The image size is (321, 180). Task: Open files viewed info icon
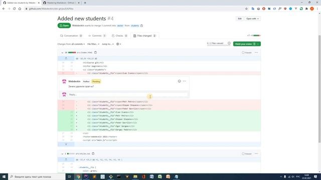[x=229, y=43]
